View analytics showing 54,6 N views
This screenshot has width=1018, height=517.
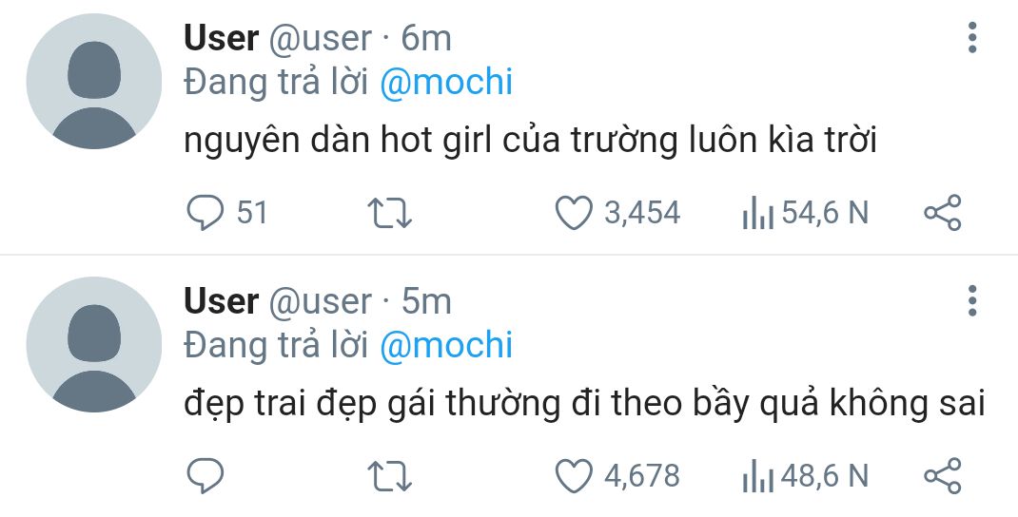pos(758,213)
